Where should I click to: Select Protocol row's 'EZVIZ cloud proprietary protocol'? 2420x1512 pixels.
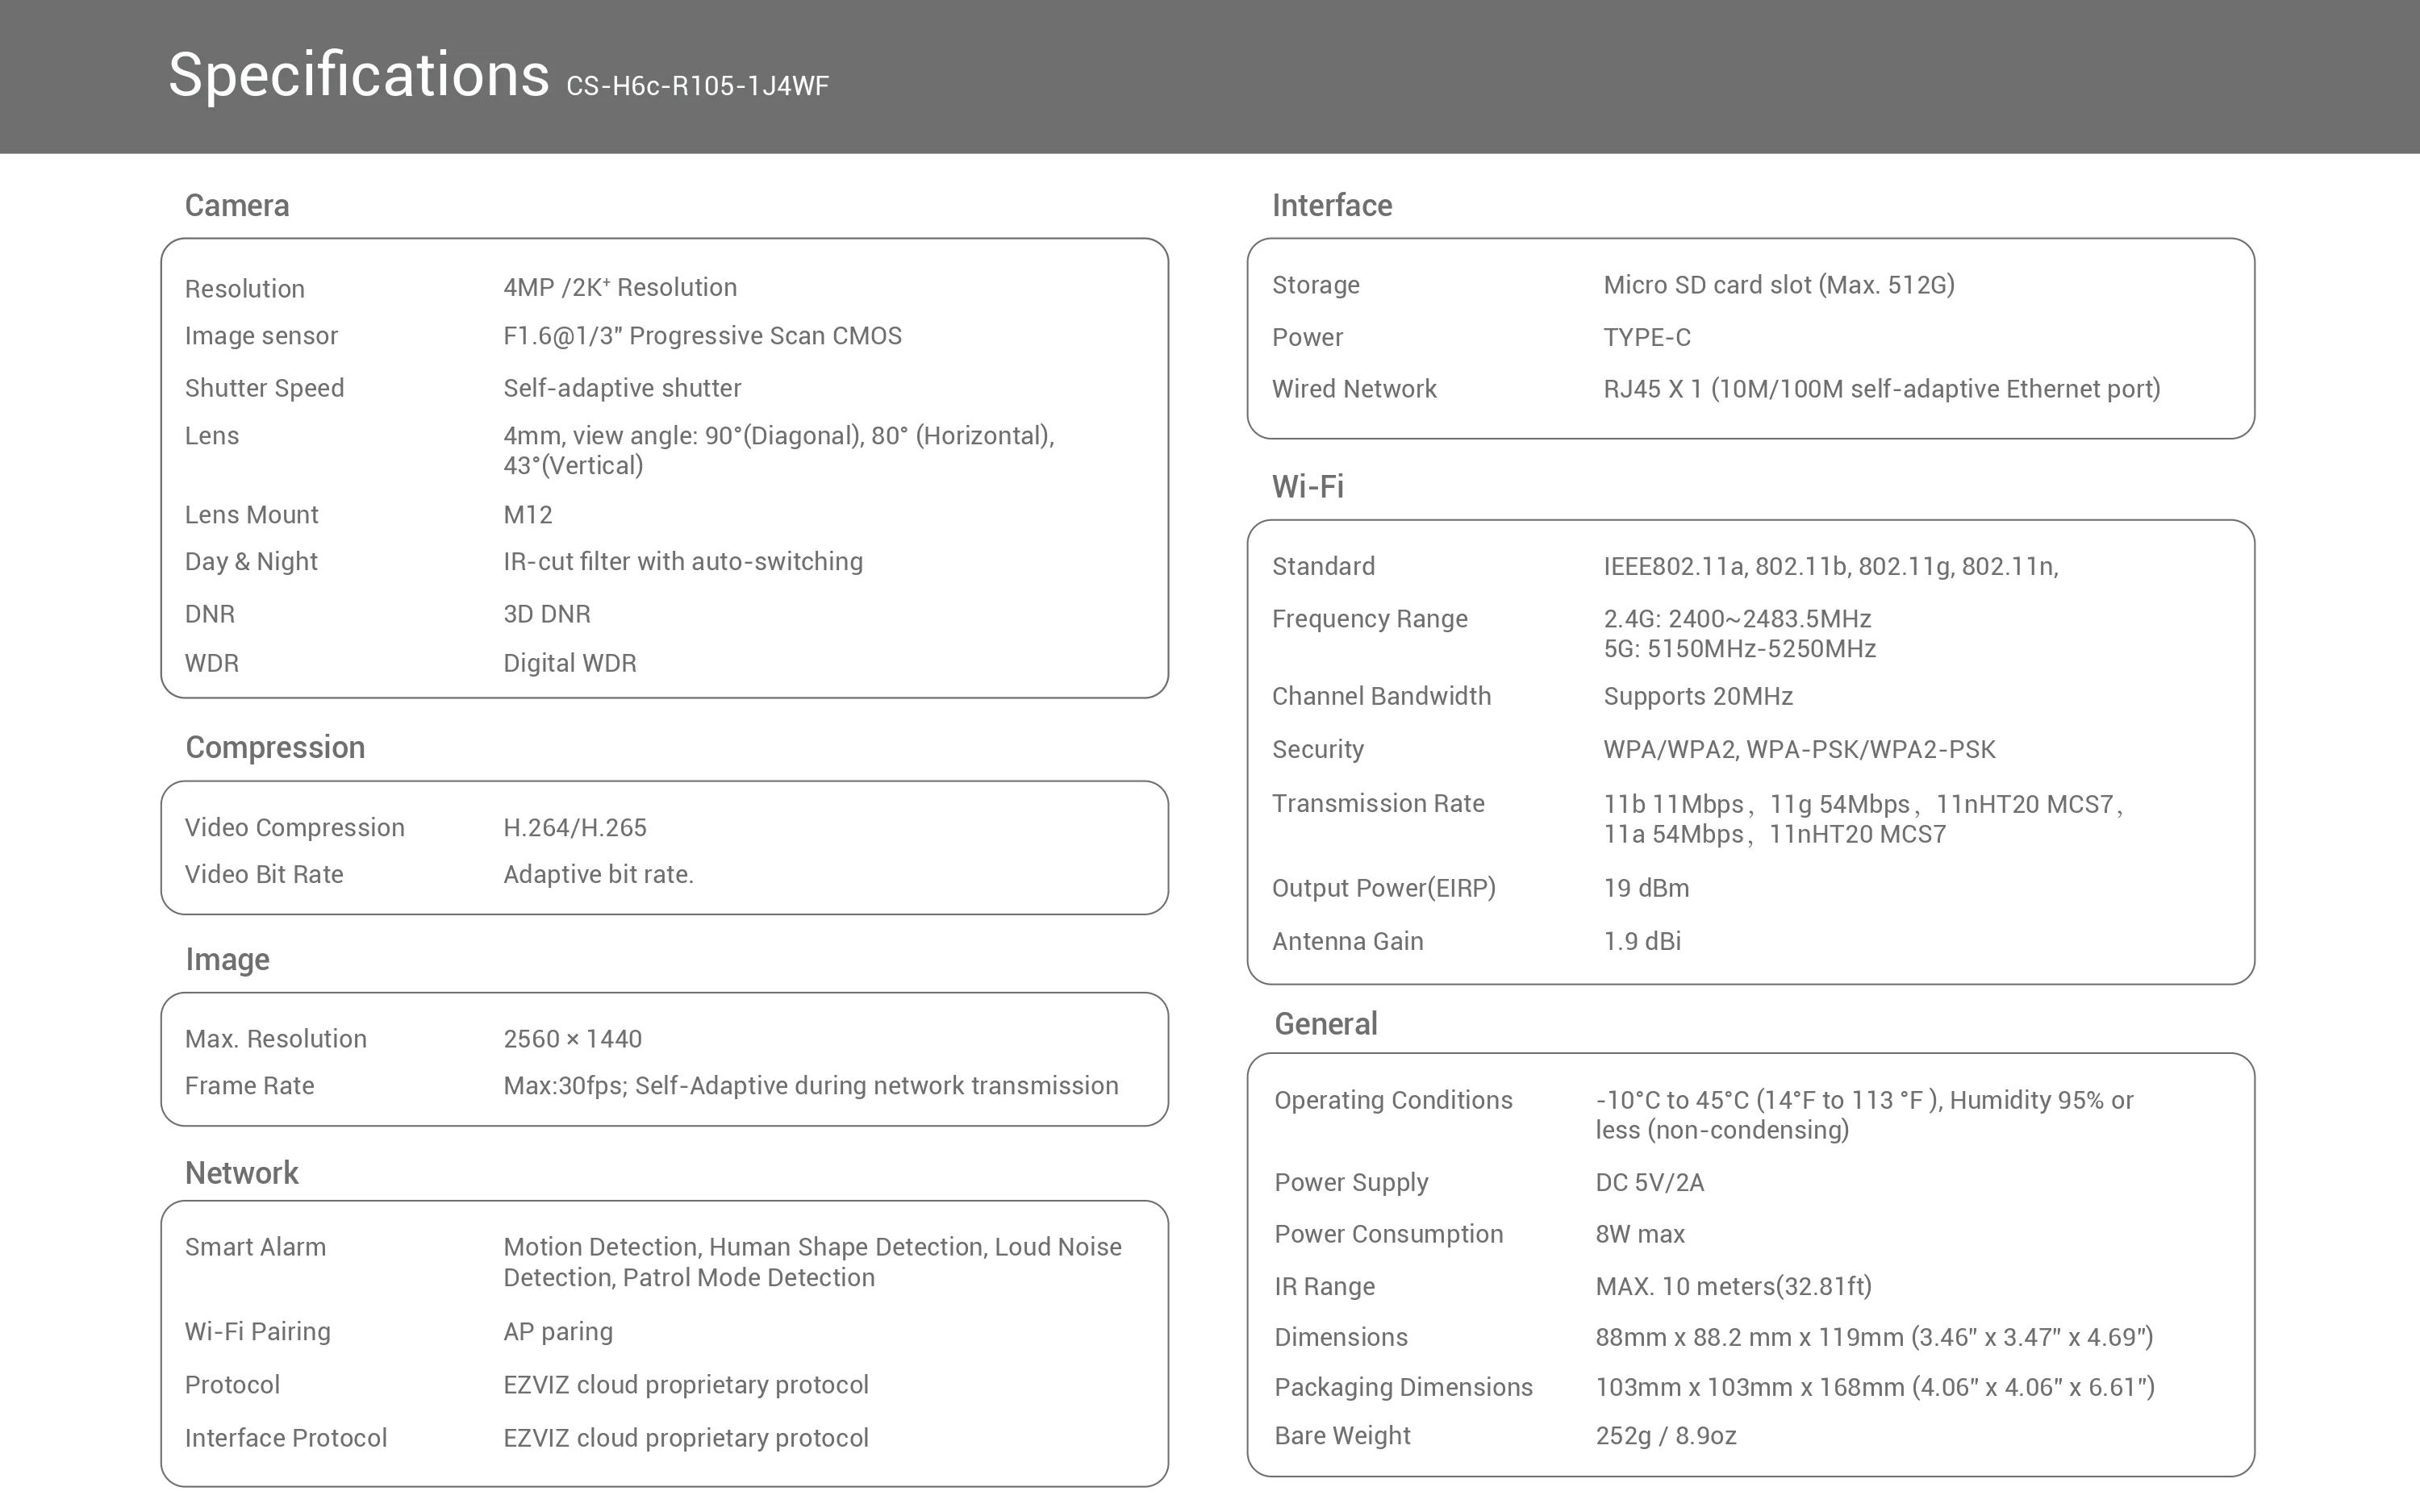tap(686, 1385)
